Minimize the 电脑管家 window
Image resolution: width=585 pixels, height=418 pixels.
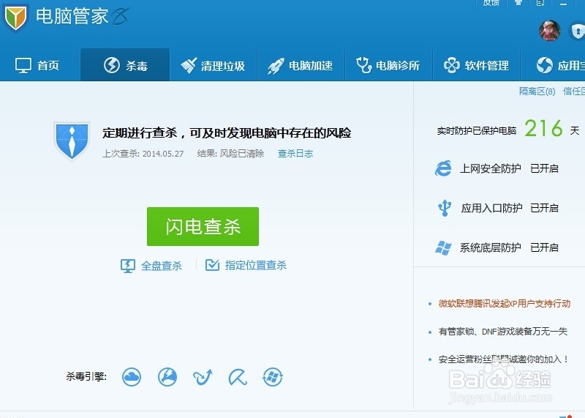point(563,3)
